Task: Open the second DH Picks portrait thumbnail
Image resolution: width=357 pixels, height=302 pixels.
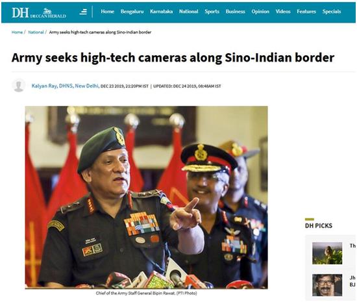Action: (x=327, y=285)
